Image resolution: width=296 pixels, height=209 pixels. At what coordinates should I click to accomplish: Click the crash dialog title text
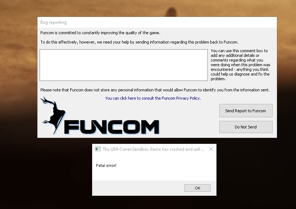(153, 149)
